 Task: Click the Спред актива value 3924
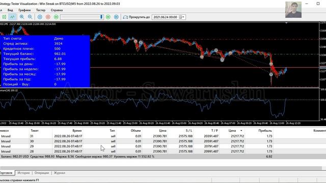coord(58,44)
